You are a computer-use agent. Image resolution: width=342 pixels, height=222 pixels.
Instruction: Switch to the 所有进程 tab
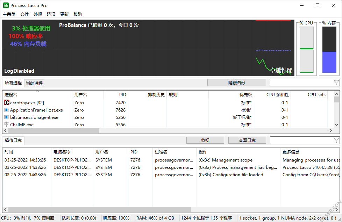13,83
